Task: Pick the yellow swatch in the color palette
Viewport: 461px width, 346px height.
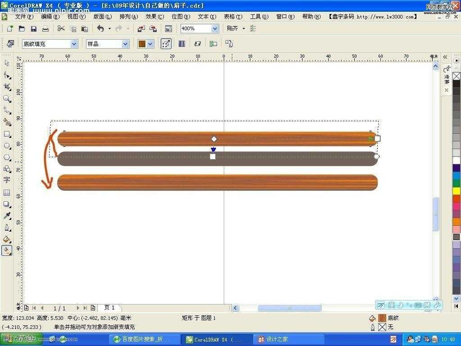Action: coord(456,191)
